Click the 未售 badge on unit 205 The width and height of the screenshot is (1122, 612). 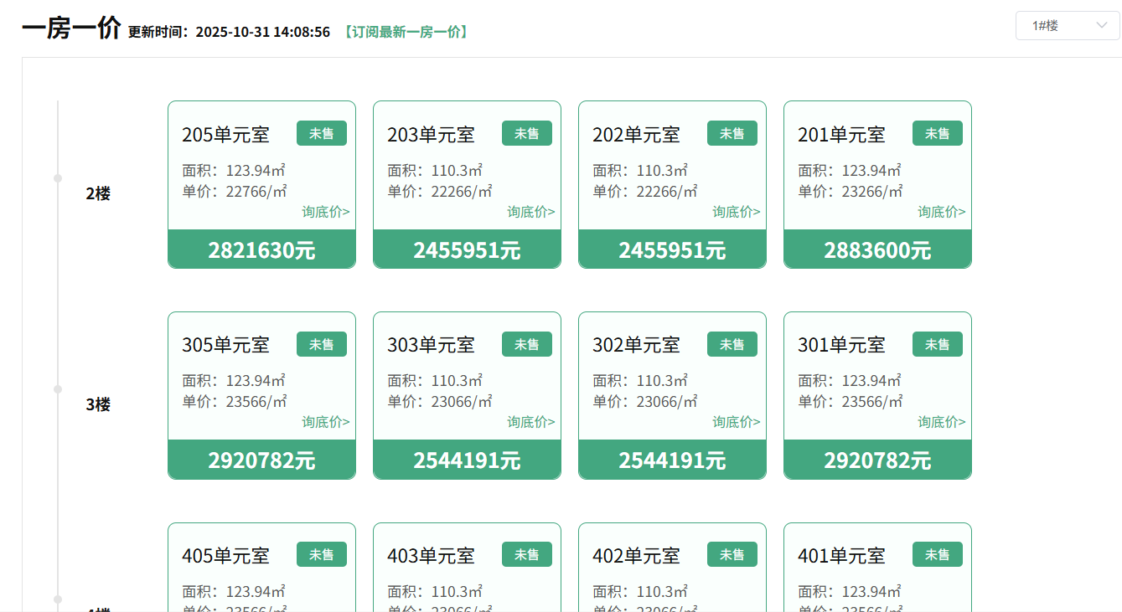click(322, 133)
